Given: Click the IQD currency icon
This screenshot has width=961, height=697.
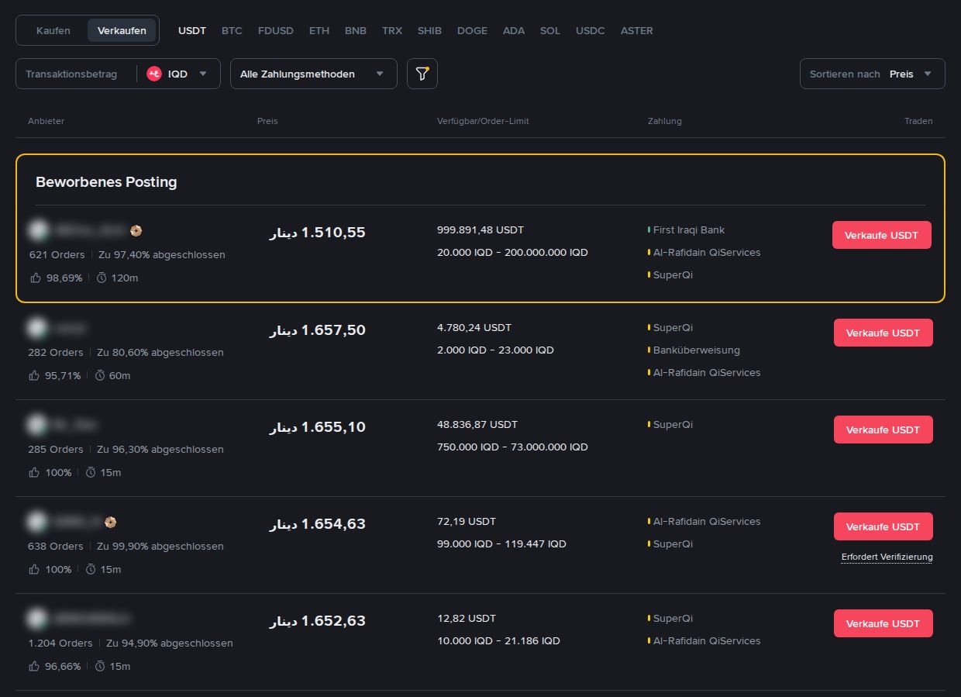Looking at the screenshot, I should pyautogui.click(x=153, y=74).
